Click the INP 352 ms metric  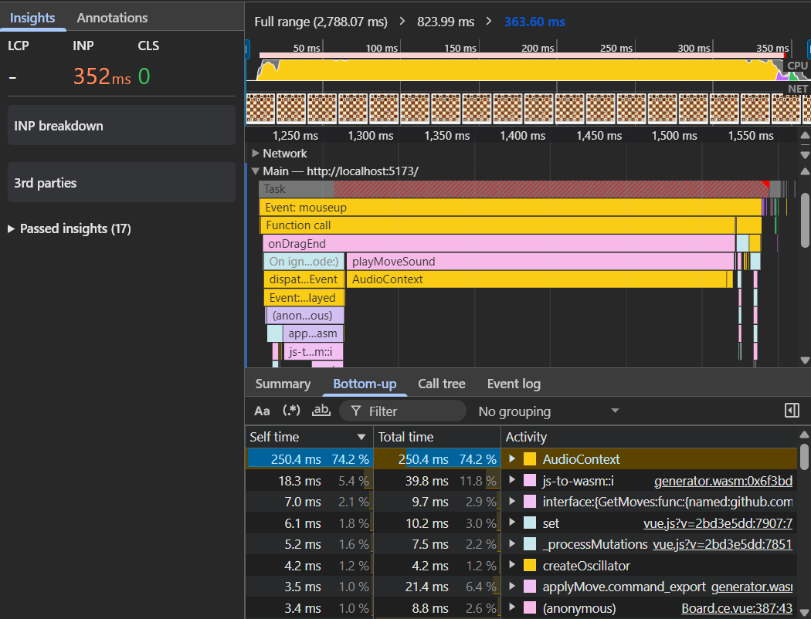[102, 76]
